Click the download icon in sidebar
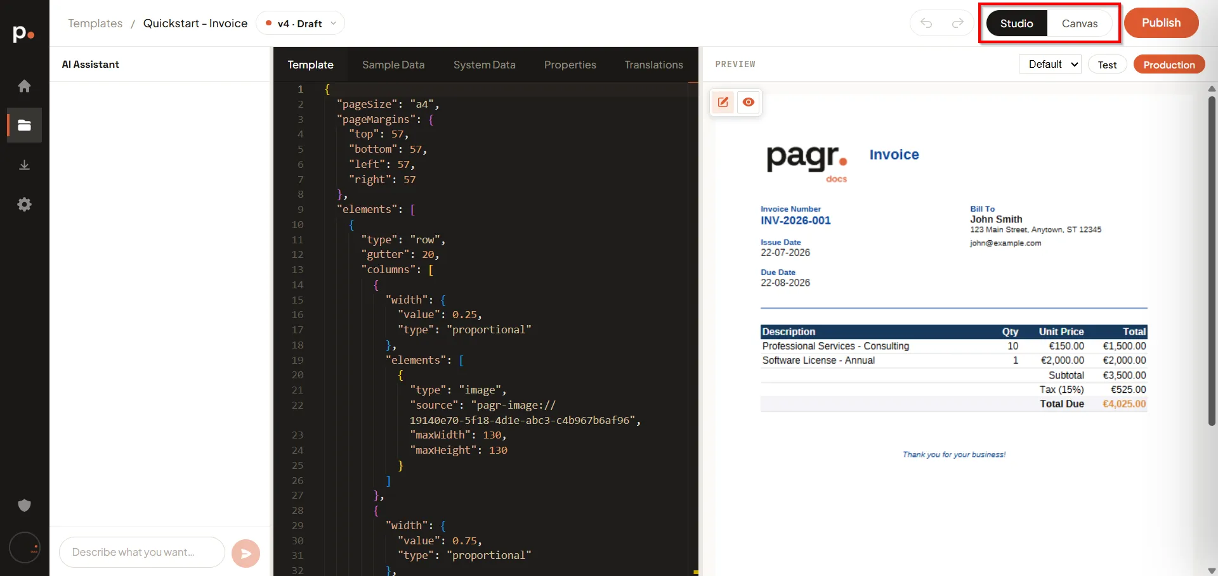1218x576 pixels. click(24, 165)
